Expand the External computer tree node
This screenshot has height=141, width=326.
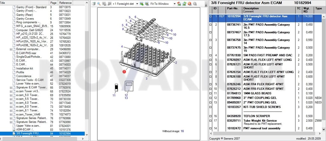11,49
